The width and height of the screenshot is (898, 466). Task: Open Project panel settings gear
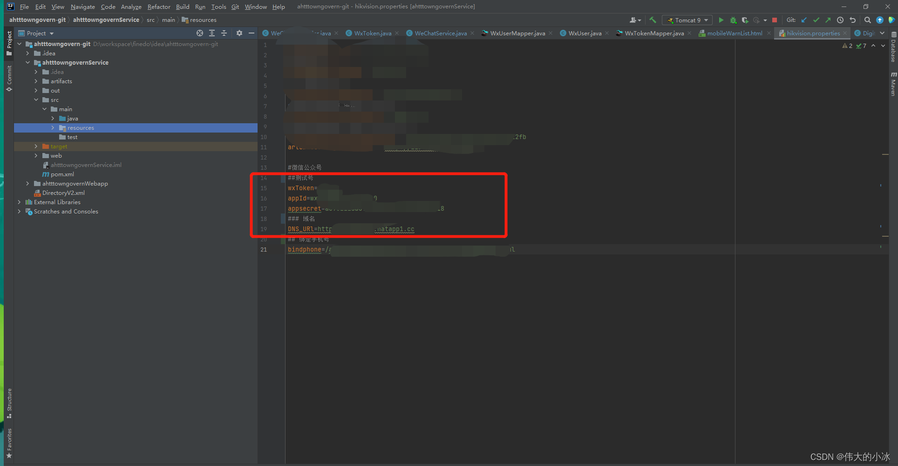[x=239, y=33]
